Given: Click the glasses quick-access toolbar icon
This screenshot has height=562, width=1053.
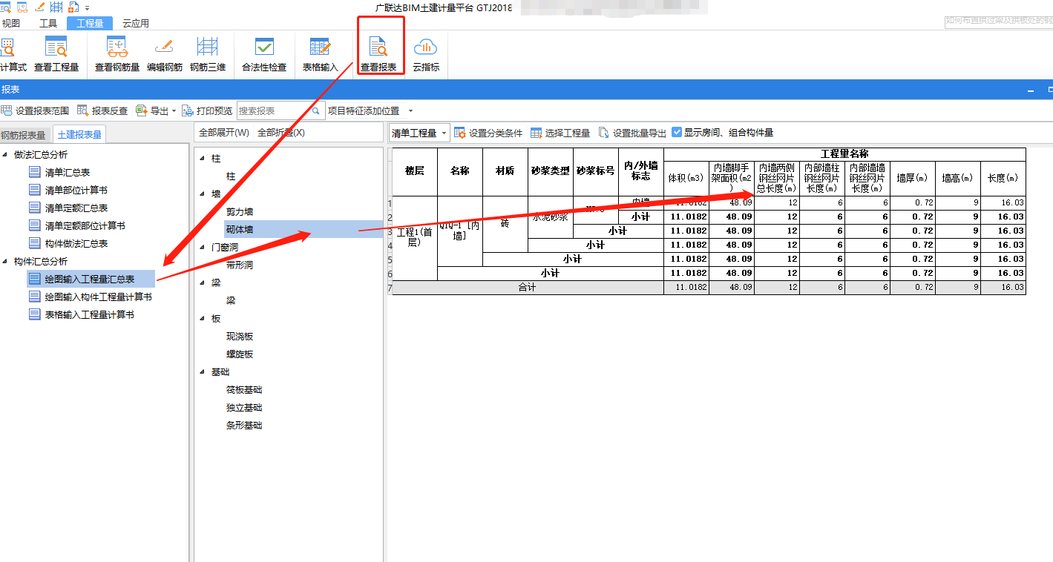Looking at the screenshot, I should tap(22, 7).
